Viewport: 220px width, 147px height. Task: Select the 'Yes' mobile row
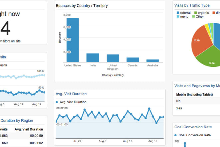(x=197, y=108)
